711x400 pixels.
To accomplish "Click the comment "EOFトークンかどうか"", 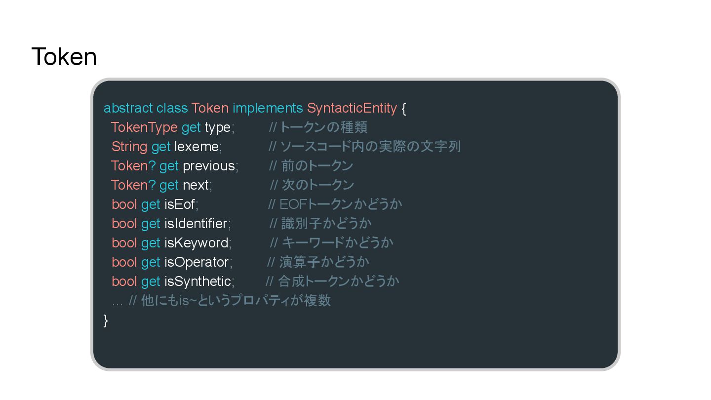I will tap(341, 204).
